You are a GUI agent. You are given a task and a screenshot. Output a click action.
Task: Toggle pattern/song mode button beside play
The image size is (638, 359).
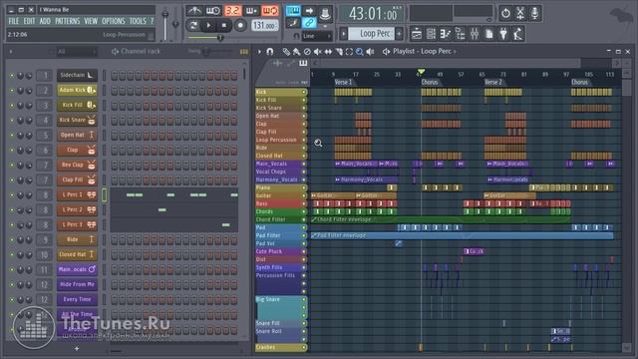coord(193,25)
